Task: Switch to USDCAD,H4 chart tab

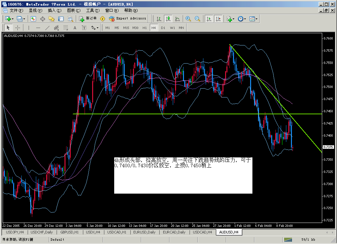Action: (x=202, y=232)
